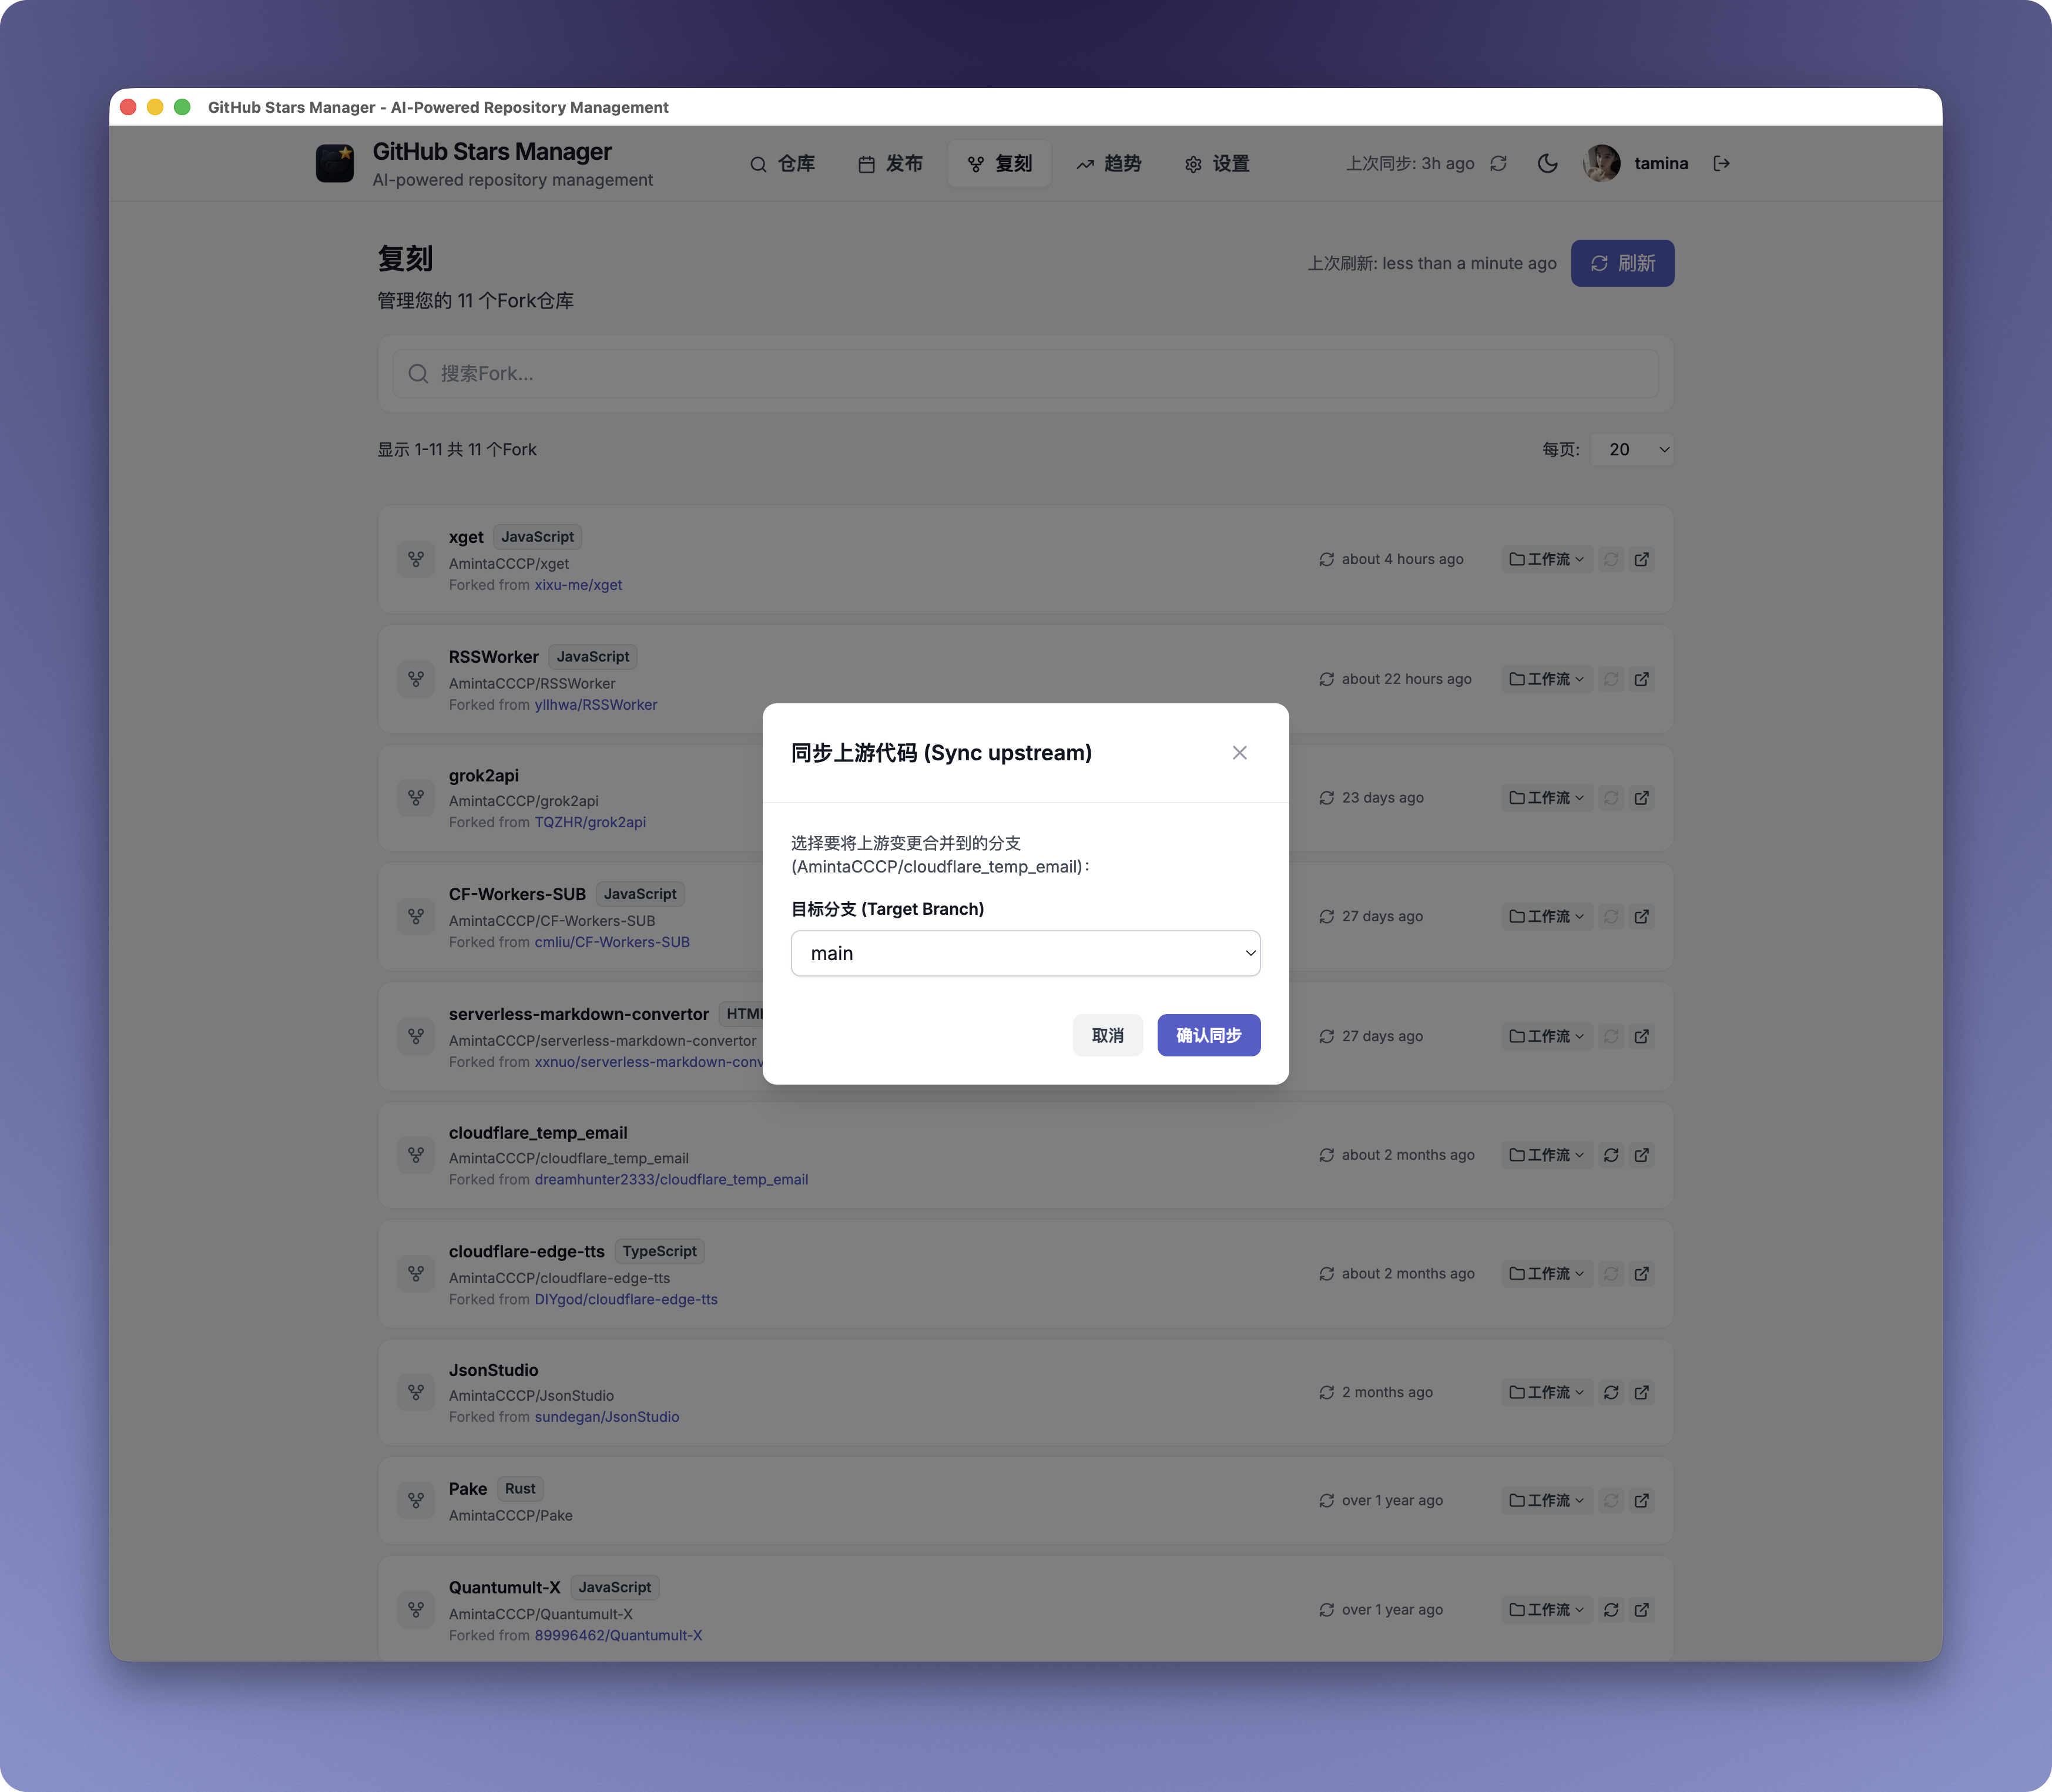This screenshot has height=1792, width=2052.
Task: Open cloudflare-edge-tts external link icon
Action: (x=1641, y=1274)
